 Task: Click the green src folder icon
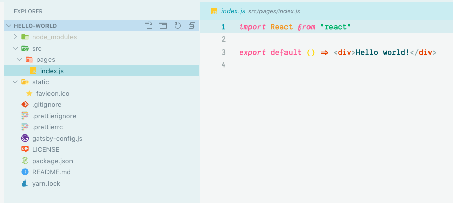coord(25,48)
